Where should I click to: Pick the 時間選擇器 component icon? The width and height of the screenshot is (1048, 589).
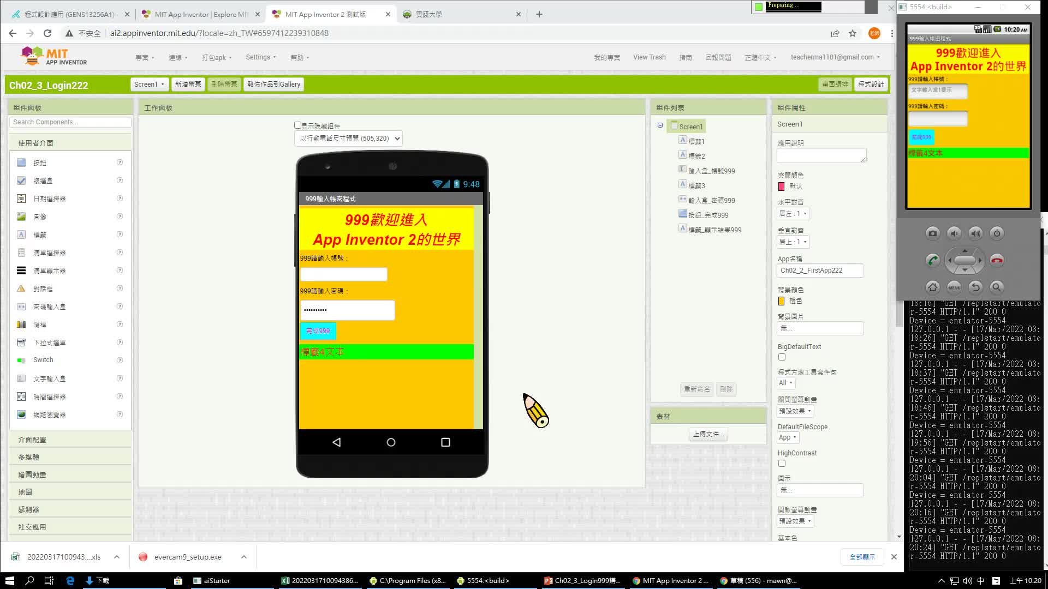coord(21,396)
